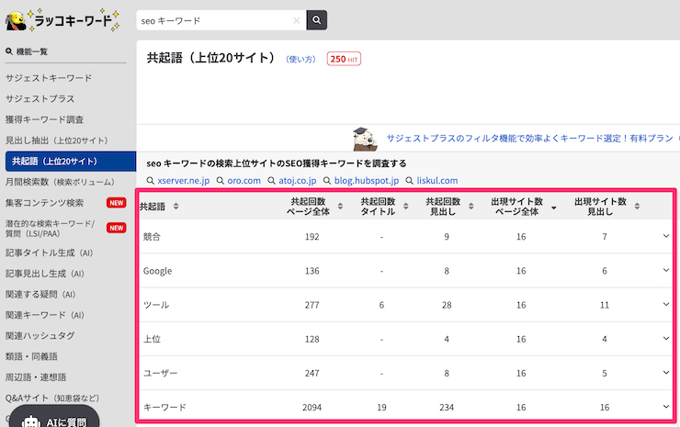Screen dimensions: 680x427
Task: Open 集客コンテンツ検索 menu item
Action: [x=44, y=203]
